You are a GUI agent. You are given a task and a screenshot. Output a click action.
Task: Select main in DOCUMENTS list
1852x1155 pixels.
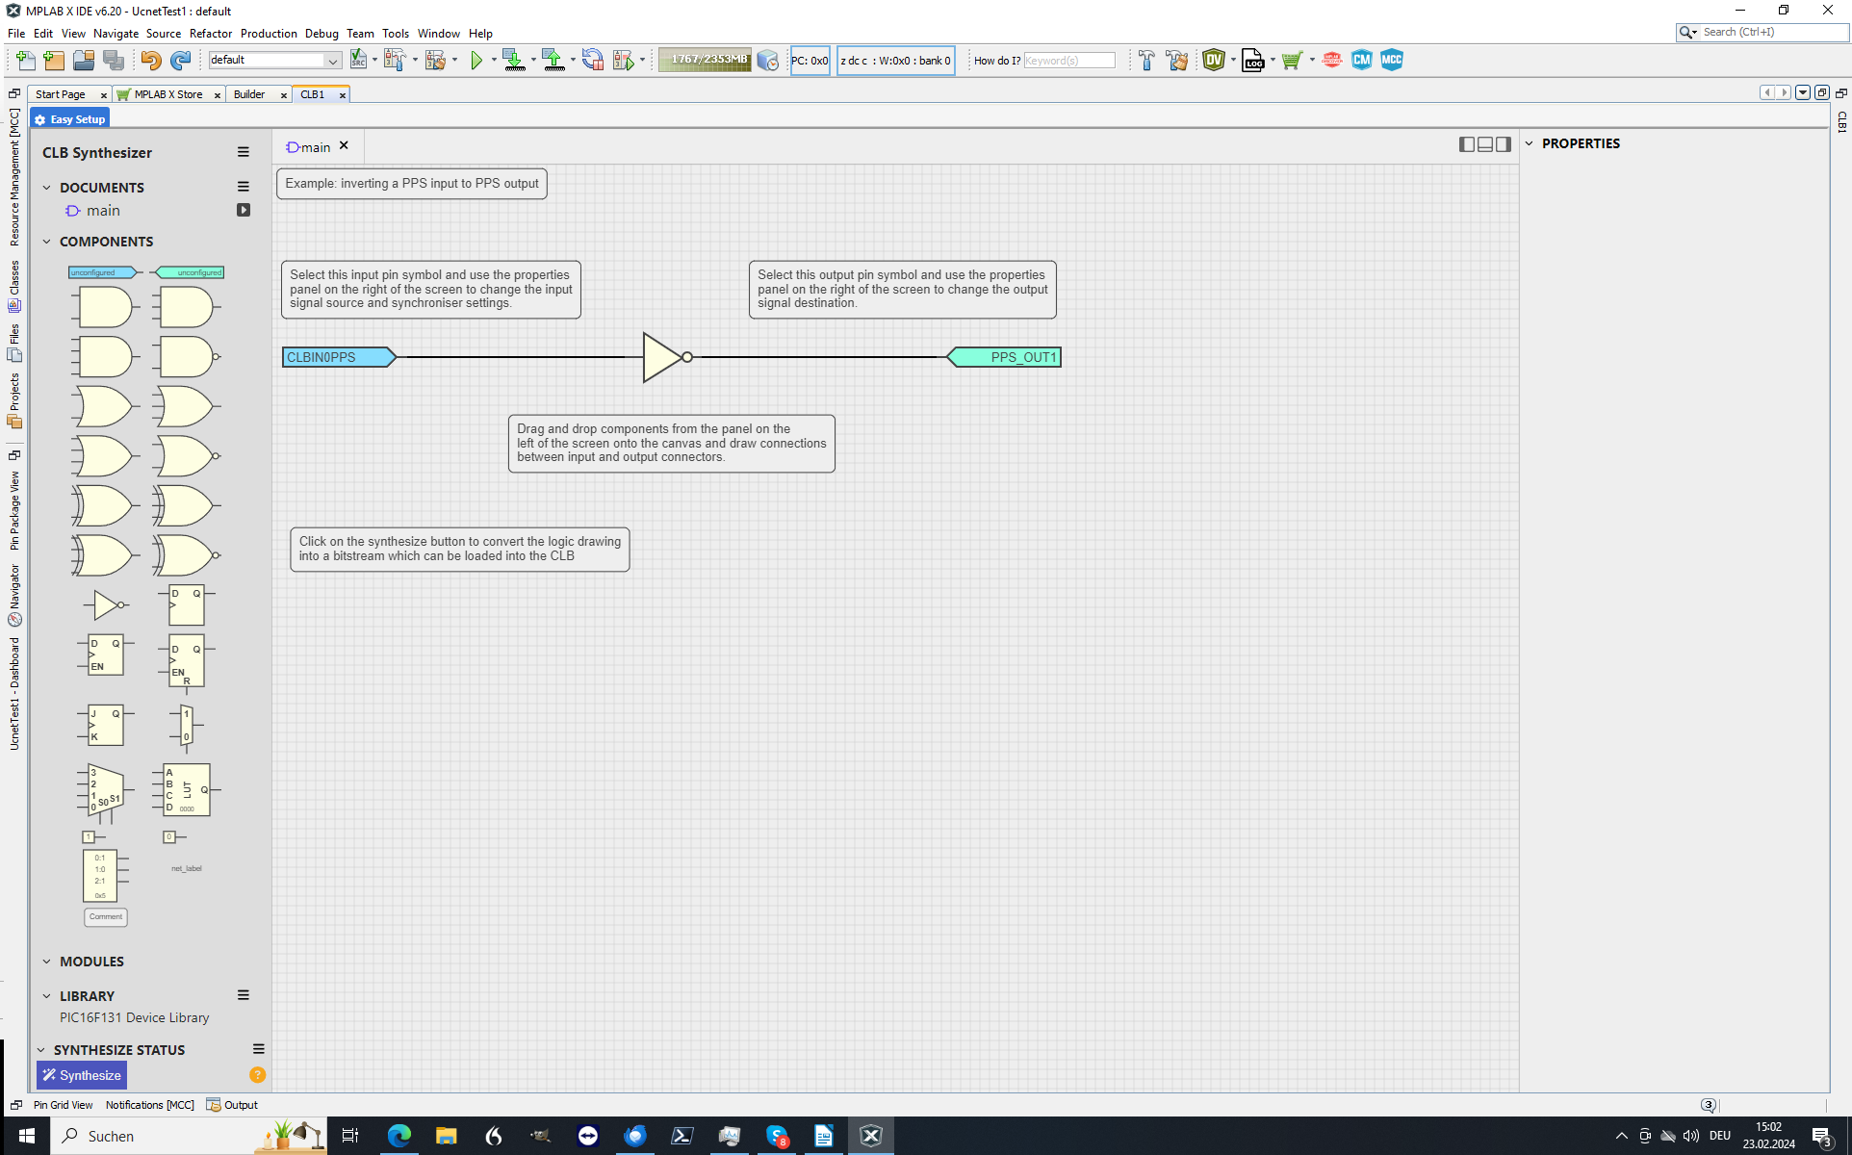[x=103, y=211]
